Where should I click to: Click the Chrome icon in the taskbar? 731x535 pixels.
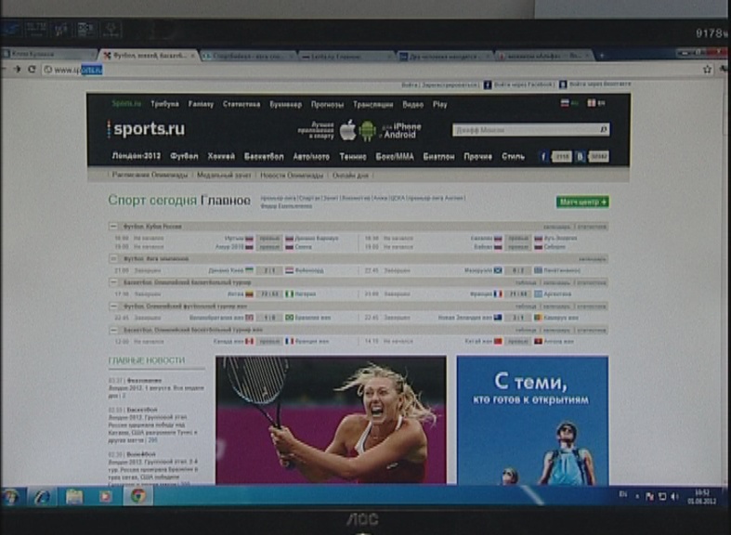pos(138,496)
